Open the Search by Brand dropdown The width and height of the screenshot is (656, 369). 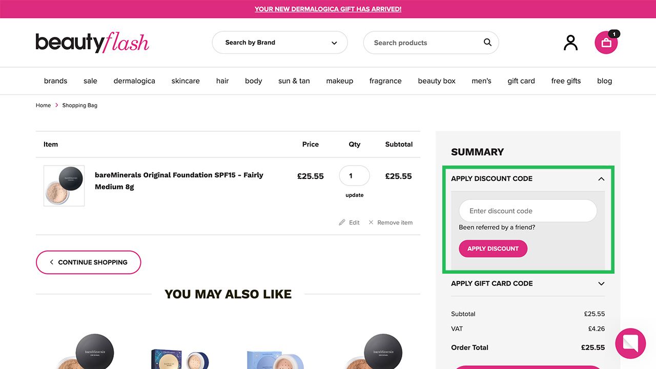pos(280,43)
